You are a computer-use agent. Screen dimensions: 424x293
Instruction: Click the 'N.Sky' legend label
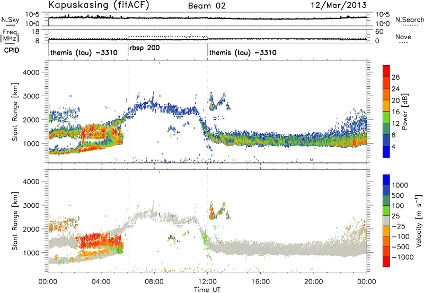coord(10,20)
